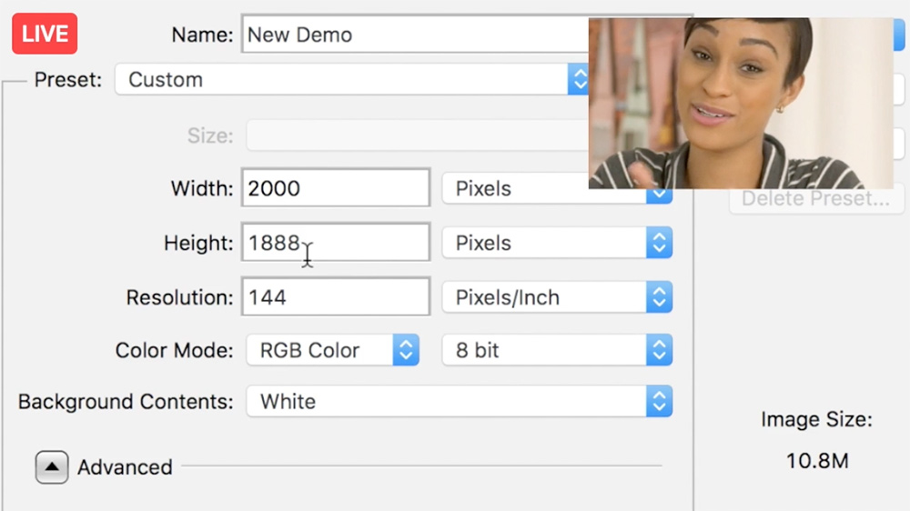Click the red LIVE badge
This screenshot has height=511, width=910.
pos(45,34)
